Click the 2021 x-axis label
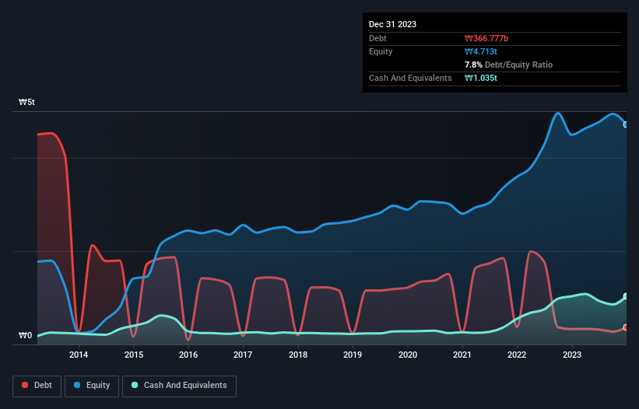 pyautogui.click(x=462, y=355)
